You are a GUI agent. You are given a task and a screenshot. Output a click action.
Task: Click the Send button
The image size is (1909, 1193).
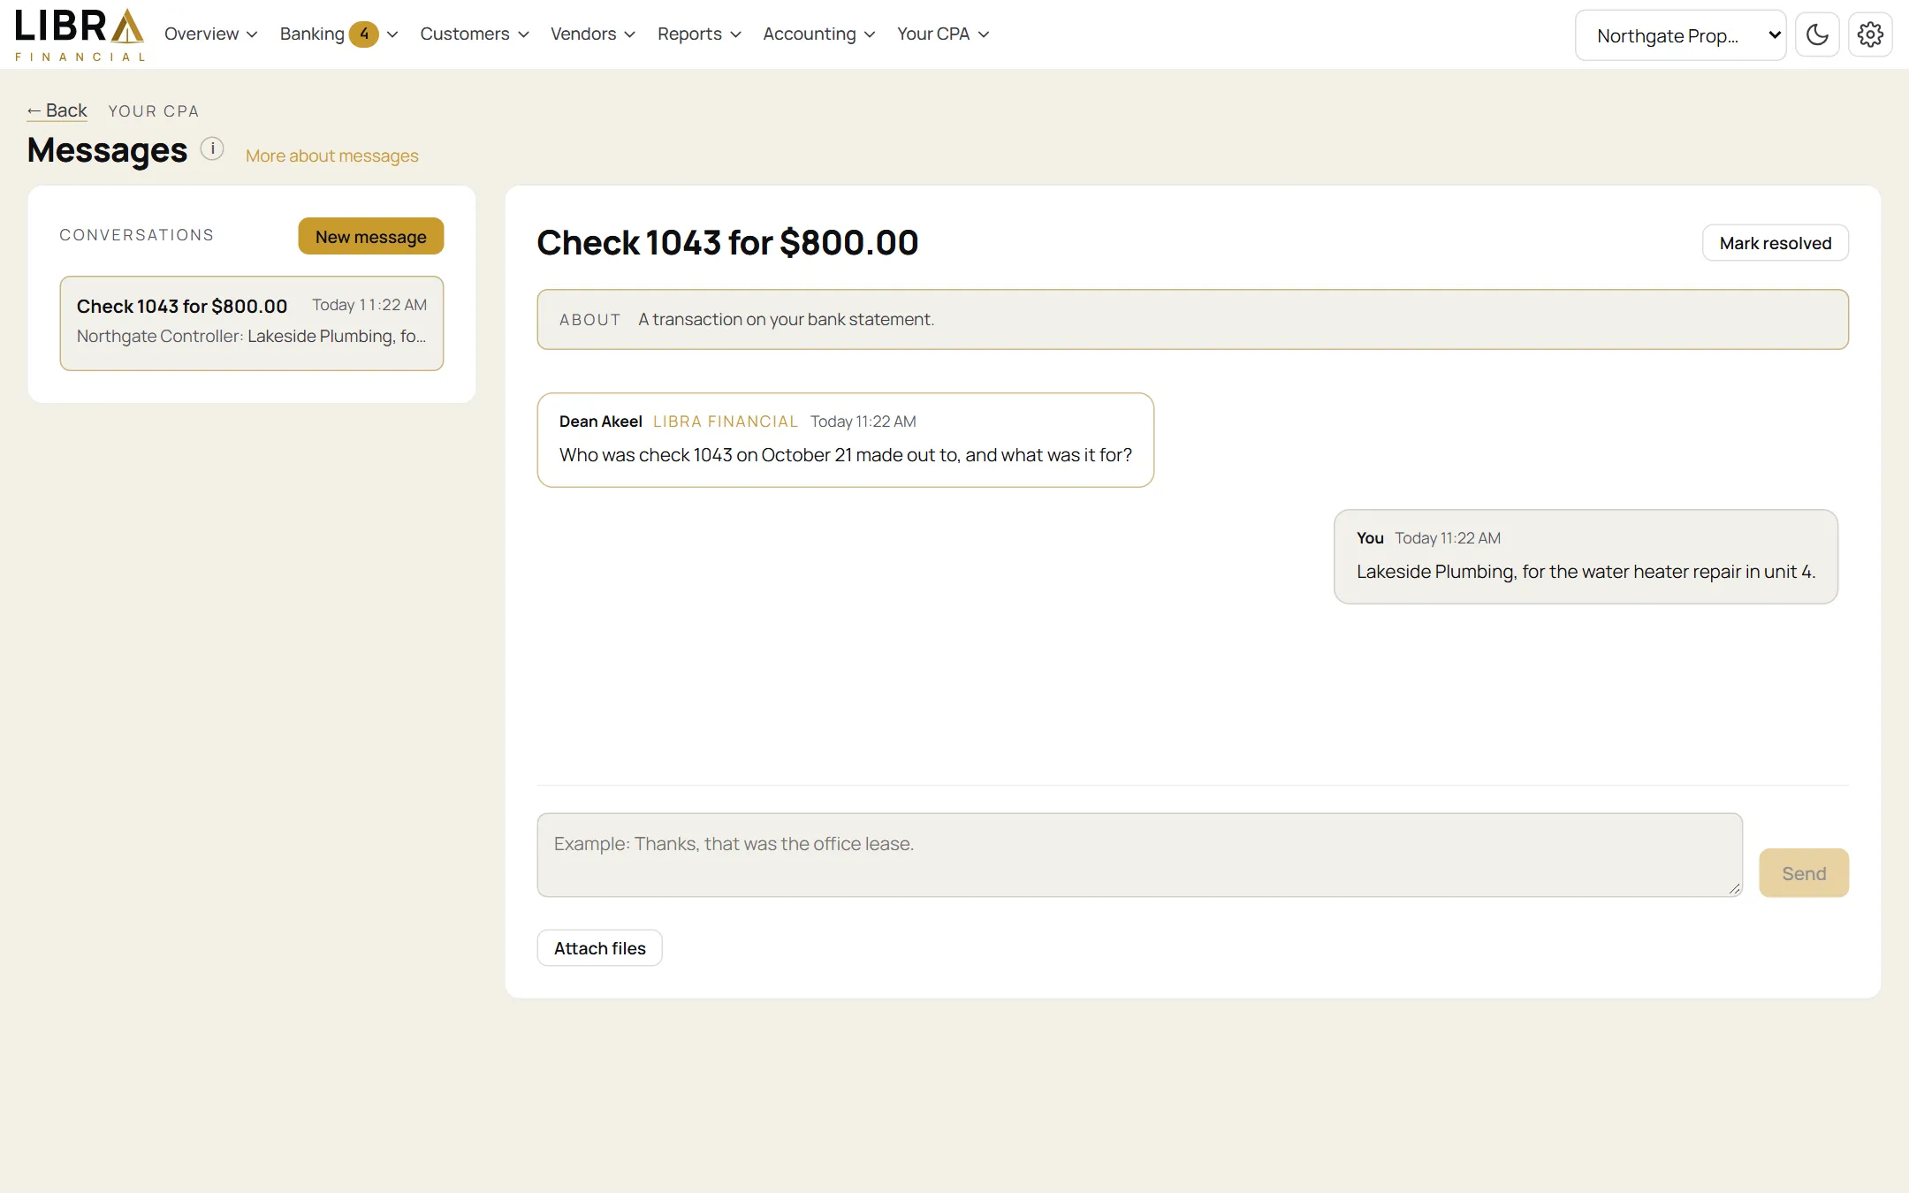click(1804, 873)
